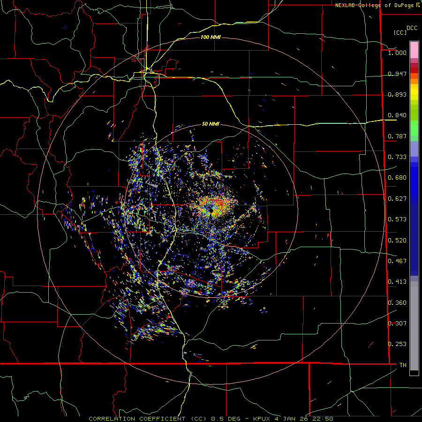Screen dimensions: 422x422
Task: Click the 0.840 value on the color scale
Action: tap(397, 115)
